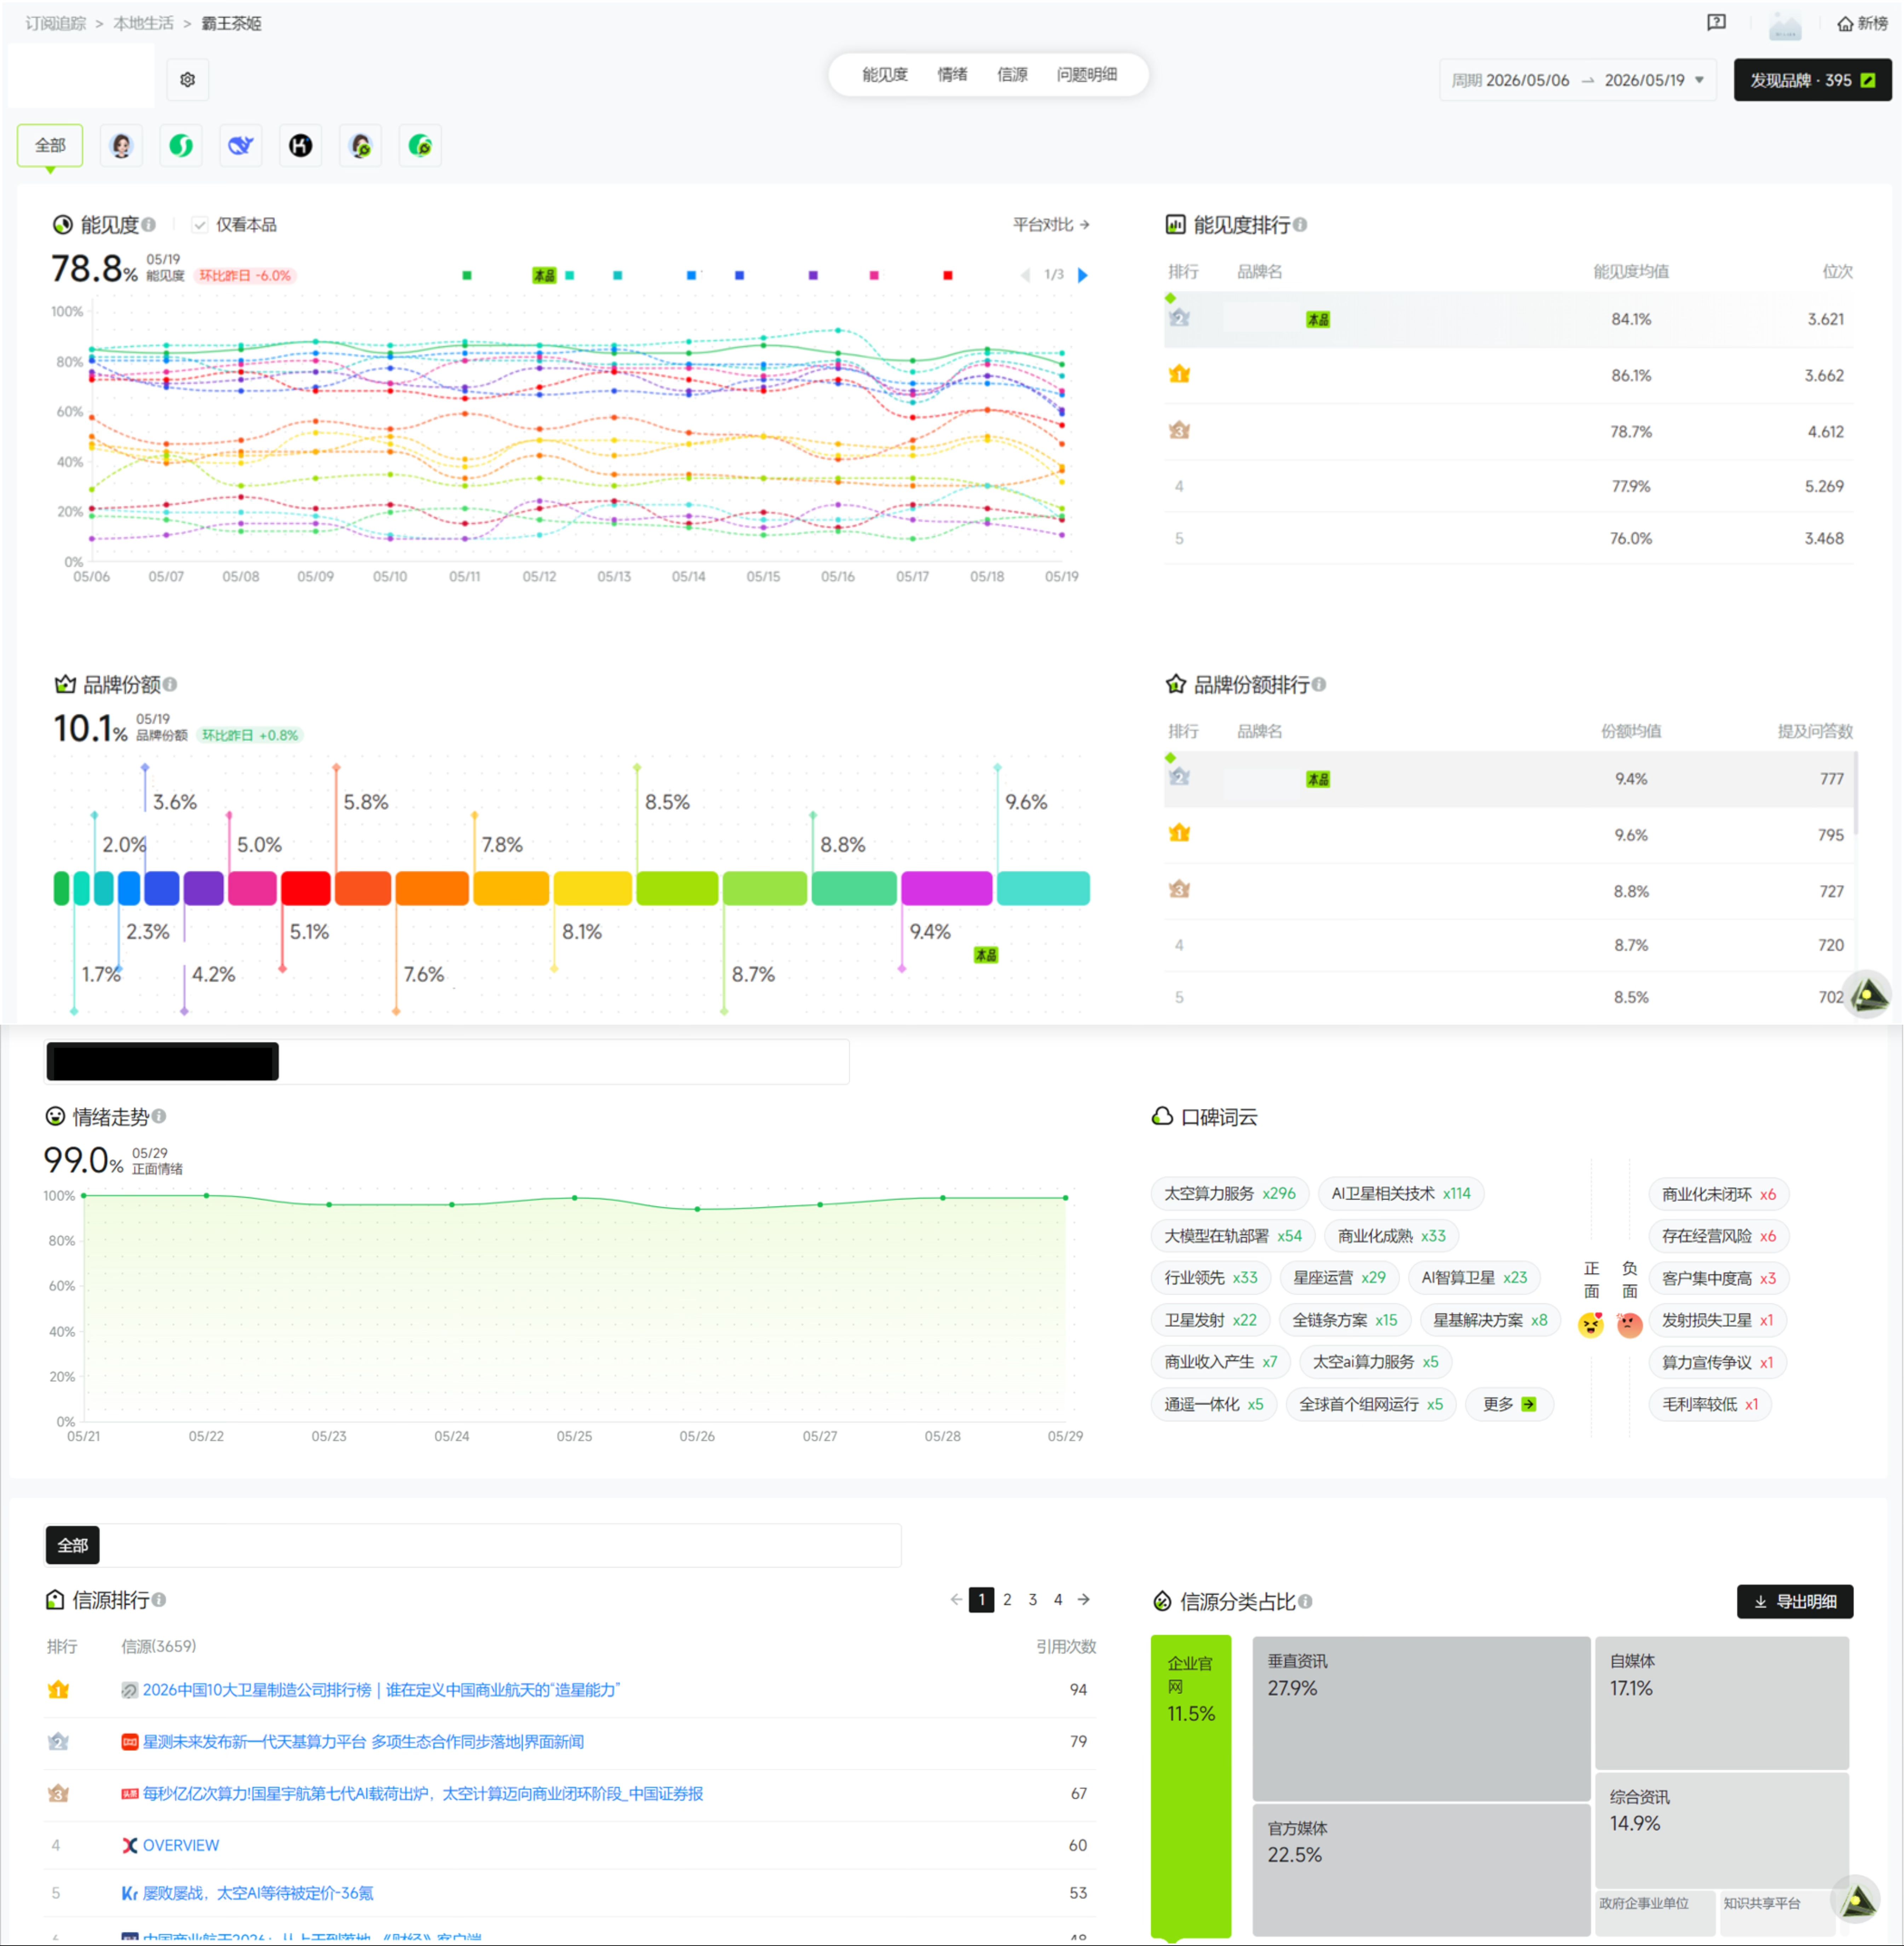This screenshot has width=1904, height=1946.
Task: Open the user avatar thumbnail in the header
Action: [x=1785, y=25]
